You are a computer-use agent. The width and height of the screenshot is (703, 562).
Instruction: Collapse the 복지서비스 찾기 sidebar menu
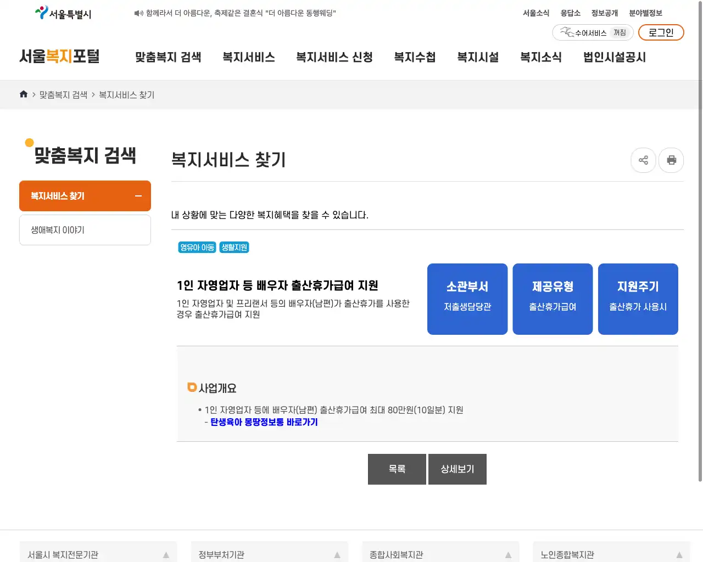click(85, 196)
